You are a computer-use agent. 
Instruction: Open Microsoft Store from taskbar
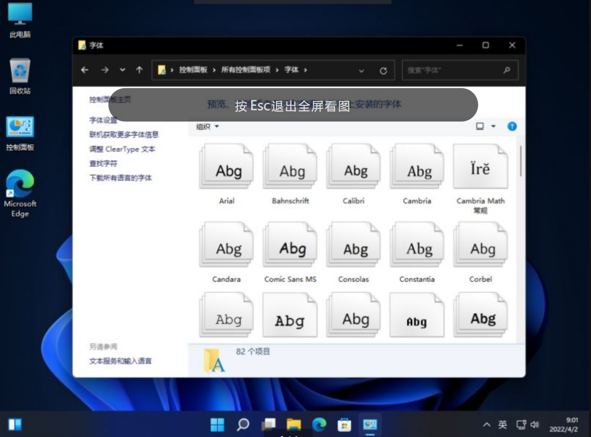point(344,425)
